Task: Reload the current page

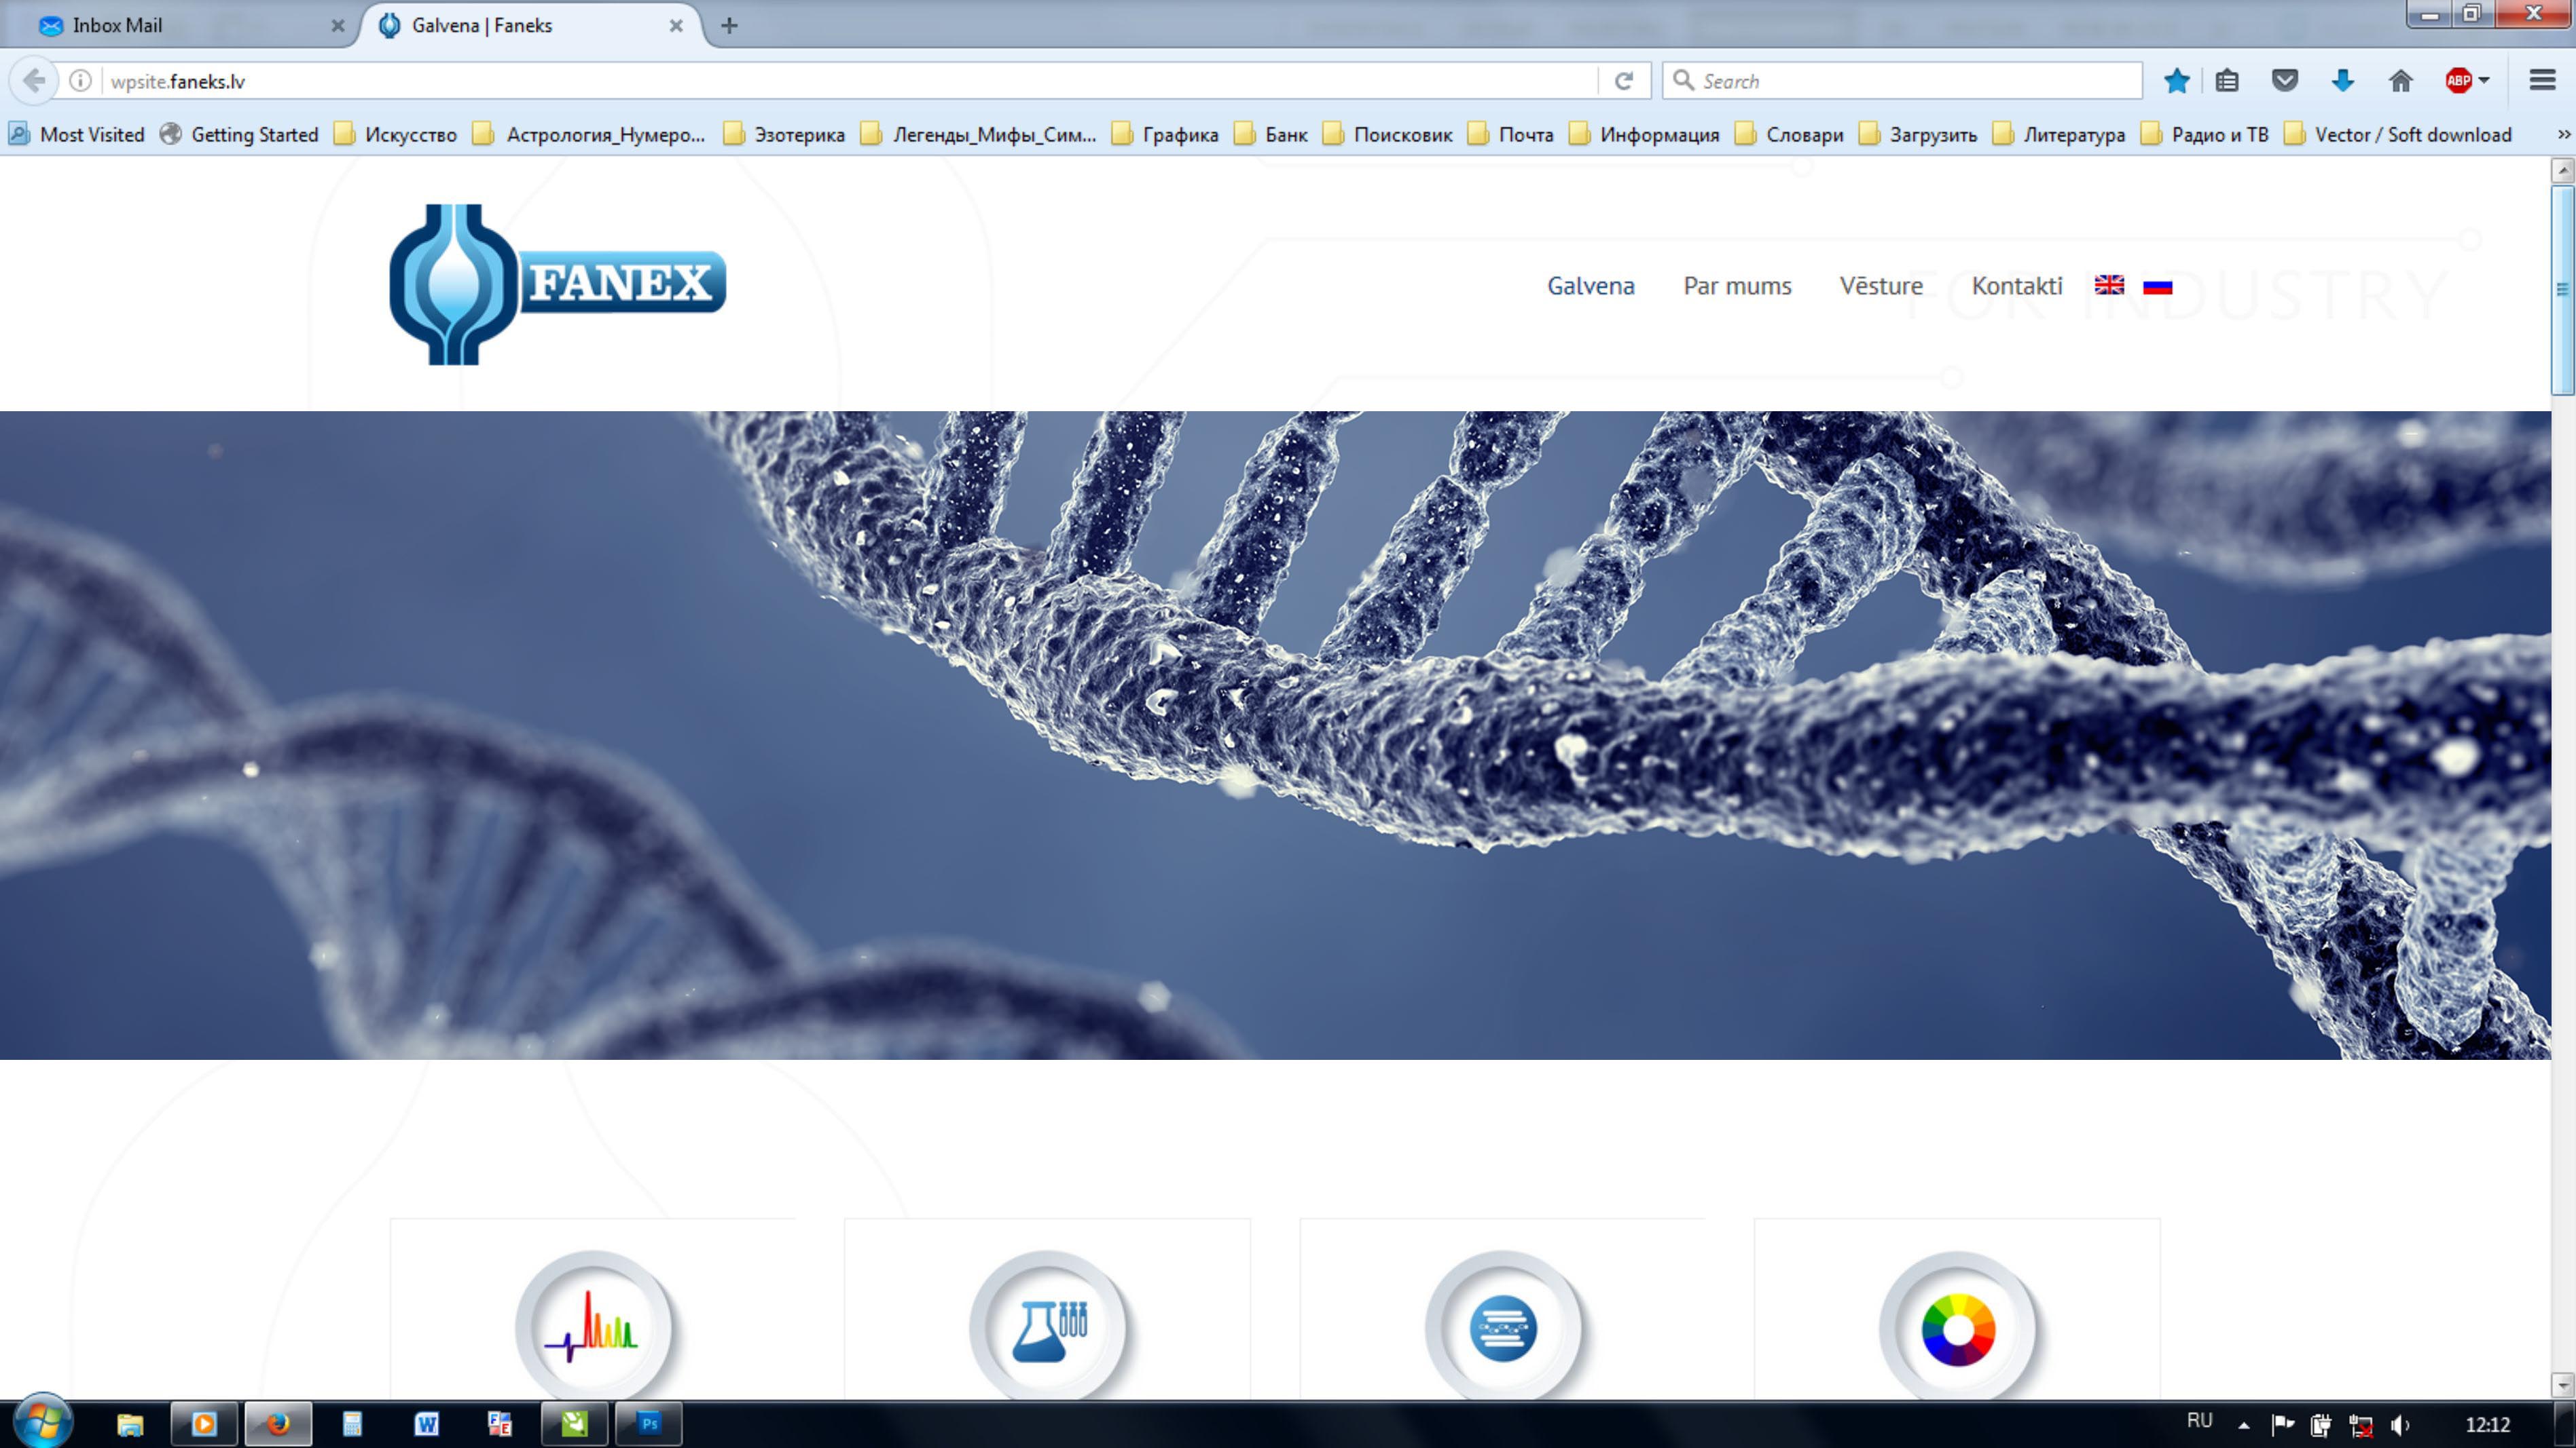Action: 1624,81
